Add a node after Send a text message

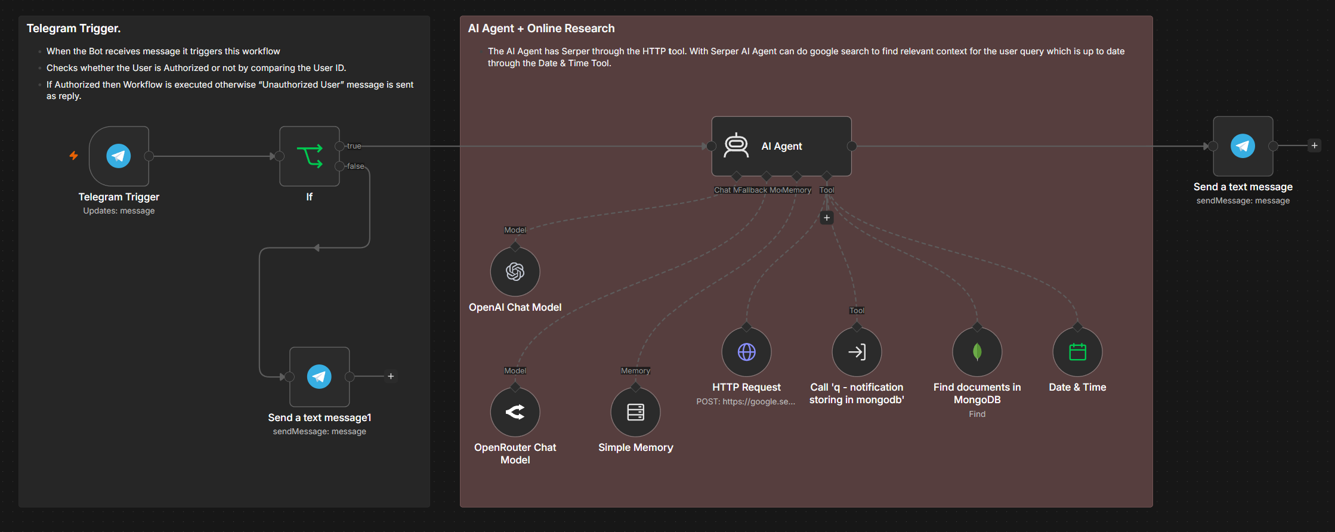tap(1314, 146)
